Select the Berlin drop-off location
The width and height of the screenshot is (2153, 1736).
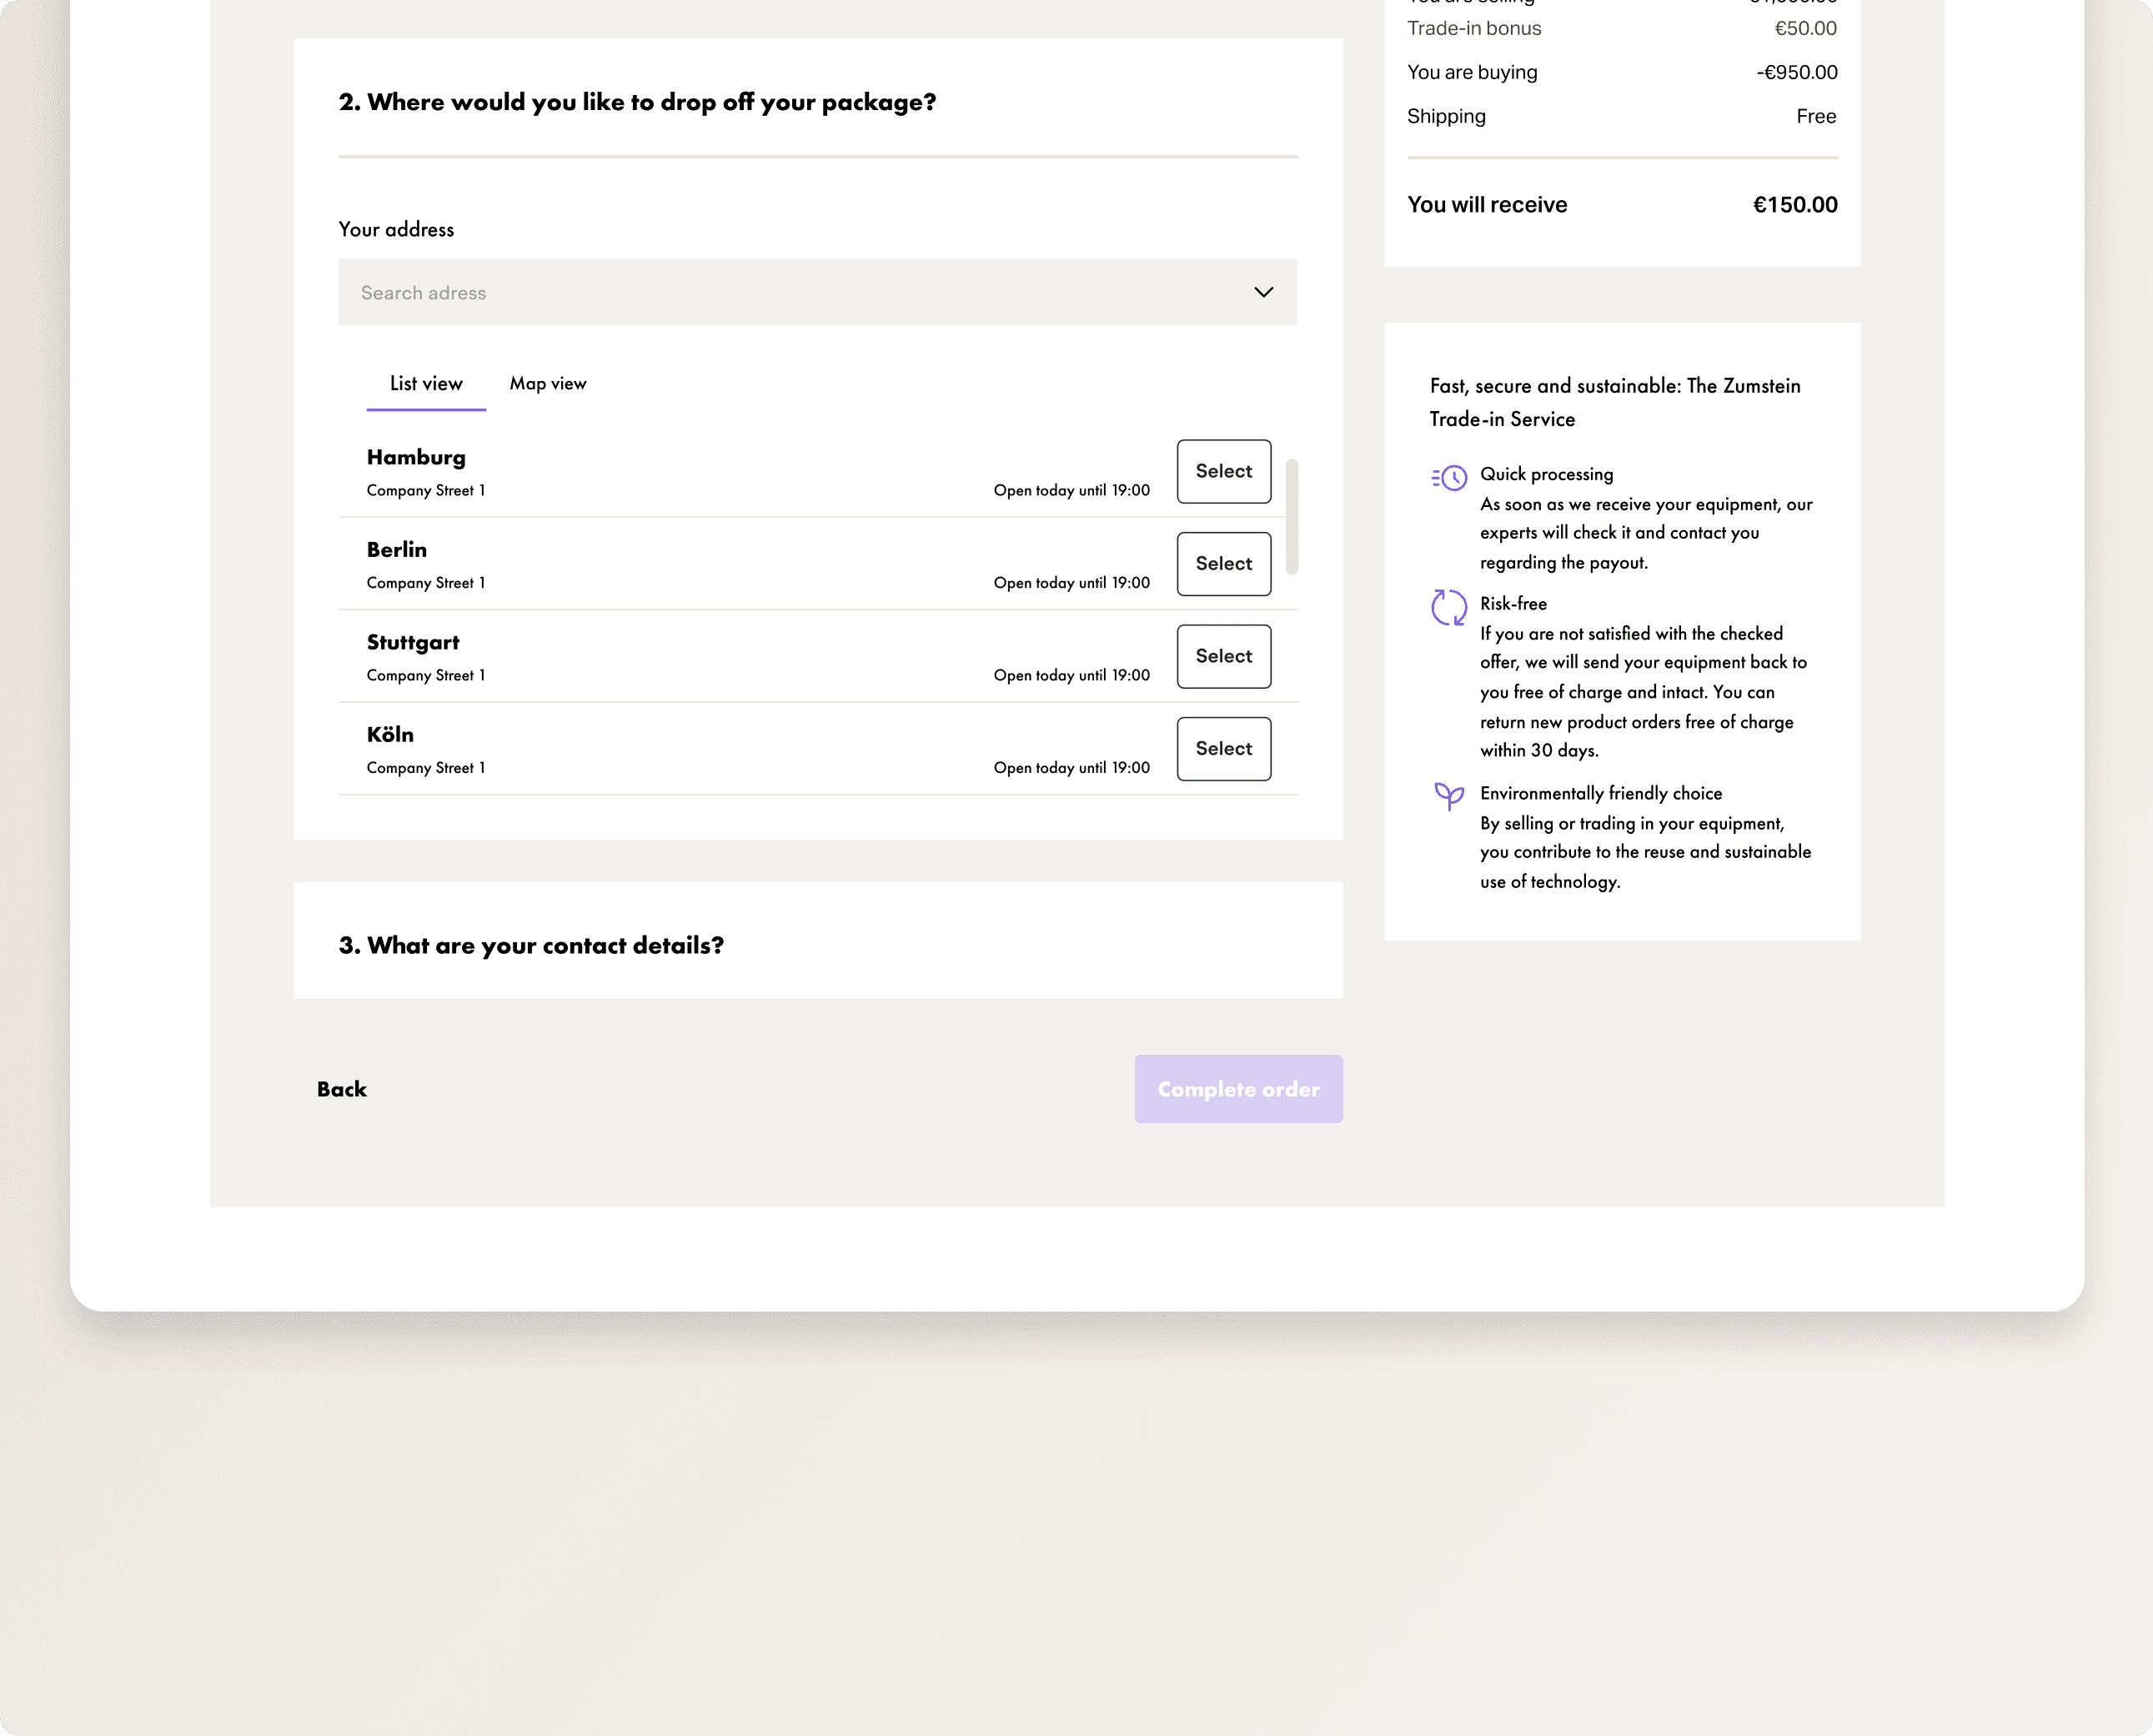coord(1223,564)
